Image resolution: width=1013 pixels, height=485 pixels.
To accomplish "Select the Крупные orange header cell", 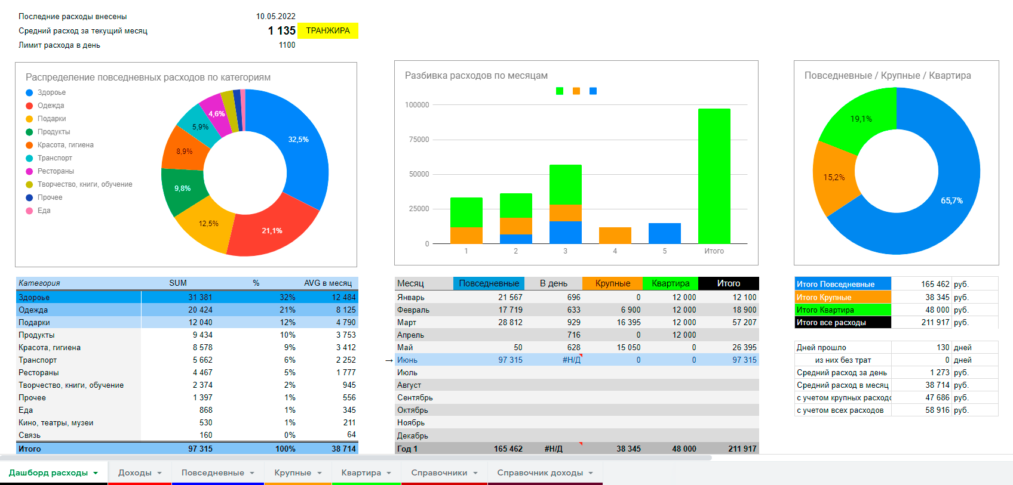I will (x=613, y=283).
